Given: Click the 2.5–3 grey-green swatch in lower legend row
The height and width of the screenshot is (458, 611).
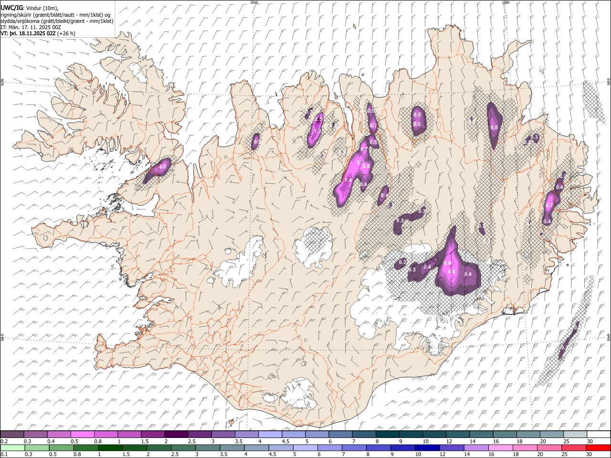Looking at the screenshot, I should 183,448.
